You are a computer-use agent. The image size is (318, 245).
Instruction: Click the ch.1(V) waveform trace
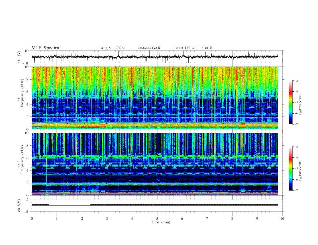click(155, 56)
